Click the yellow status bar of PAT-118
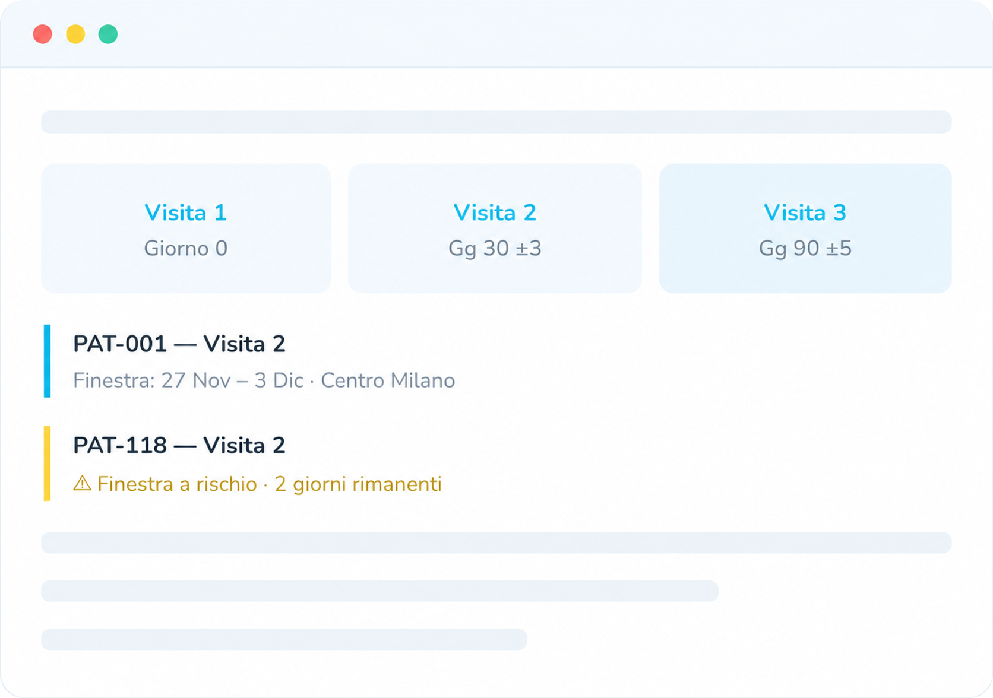Image resolution: width=993 pixels, height=698 pixels. coord(47,464)
